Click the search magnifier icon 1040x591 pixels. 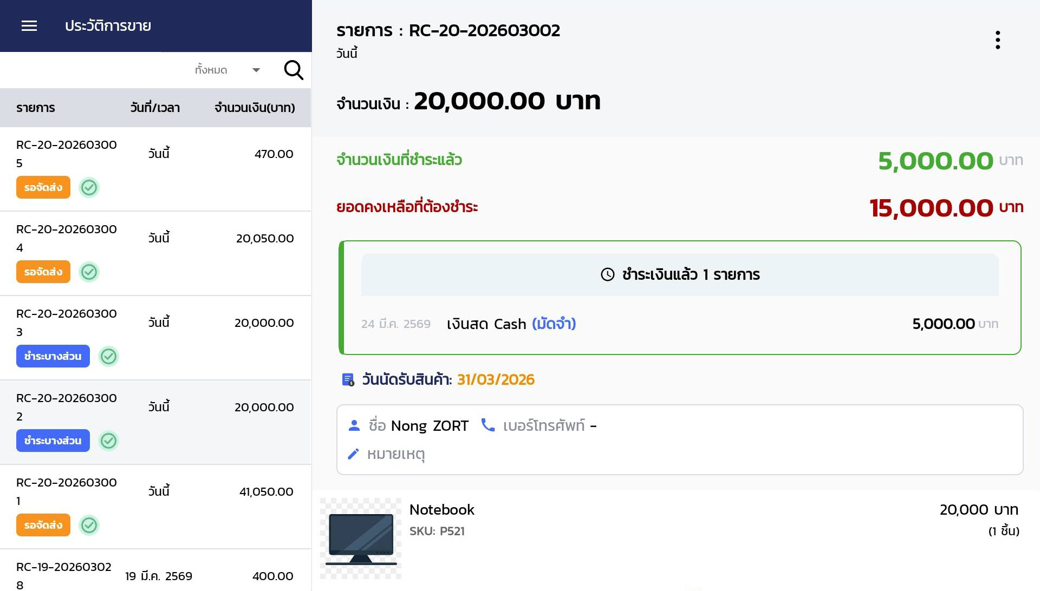[x=294, y=70]
